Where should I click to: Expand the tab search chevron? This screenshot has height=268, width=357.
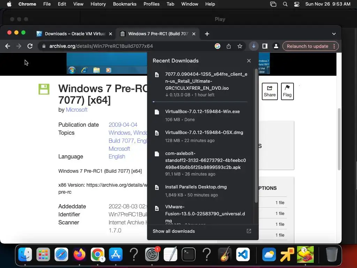pyautogui.click(x=334, y=34)
